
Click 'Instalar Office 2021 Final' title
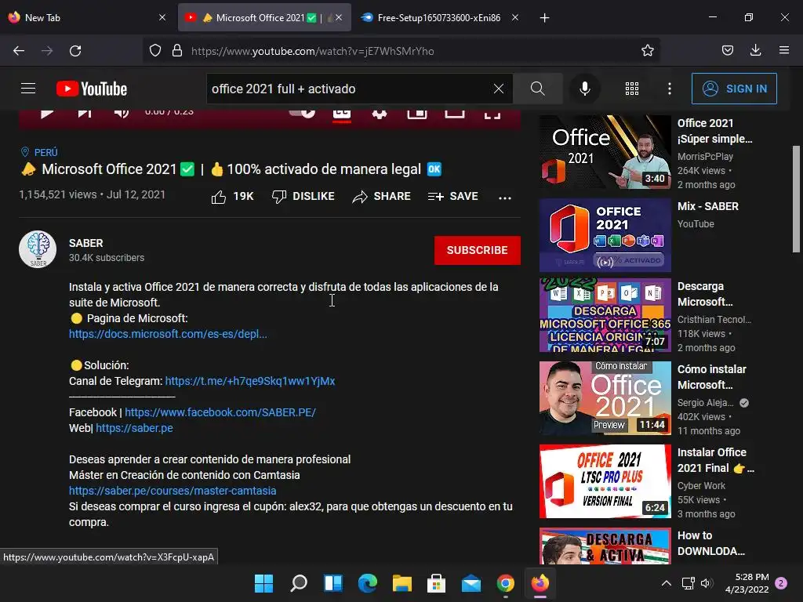[x=715, y=460]
